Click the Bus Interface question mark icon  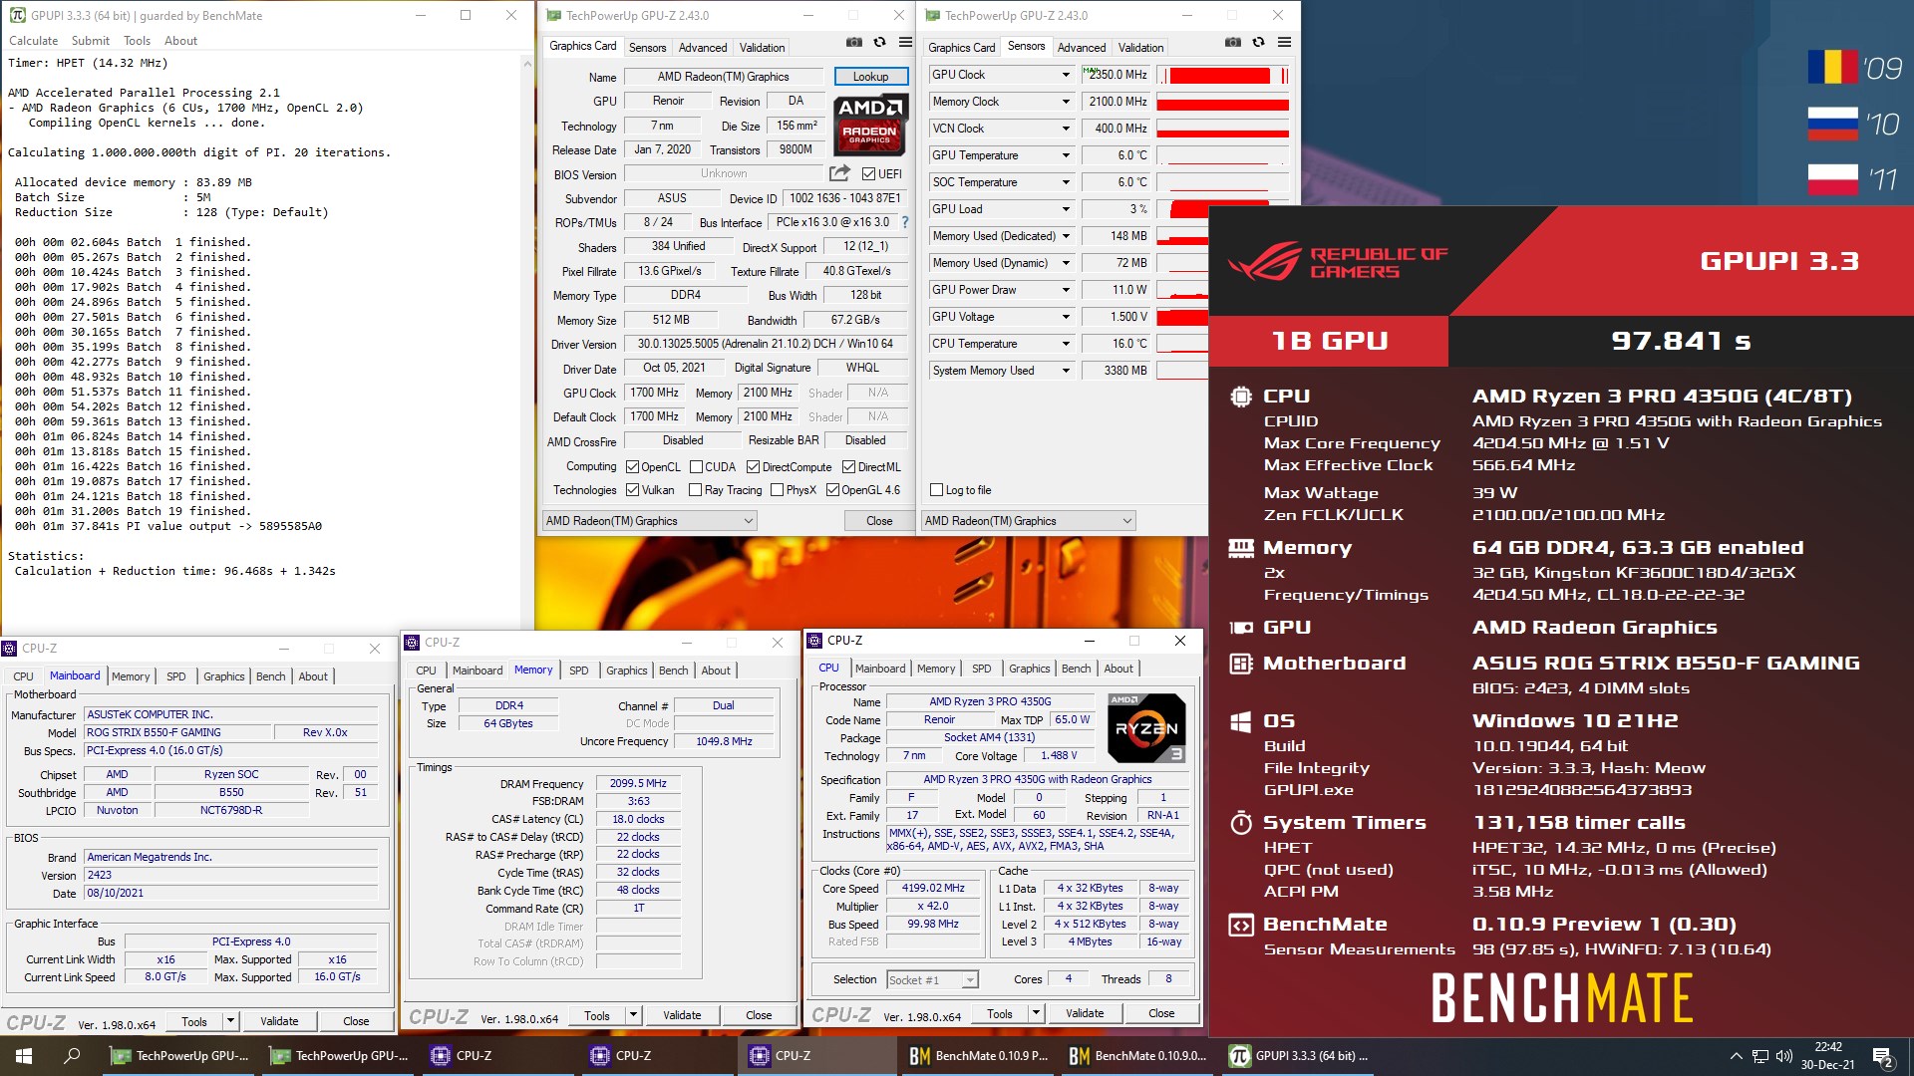point(905,222)
